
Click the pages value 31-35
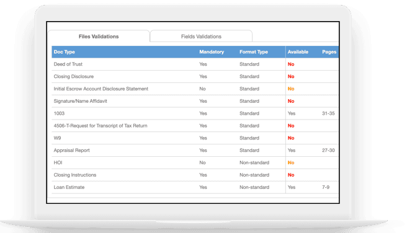(x=328, y=113)
